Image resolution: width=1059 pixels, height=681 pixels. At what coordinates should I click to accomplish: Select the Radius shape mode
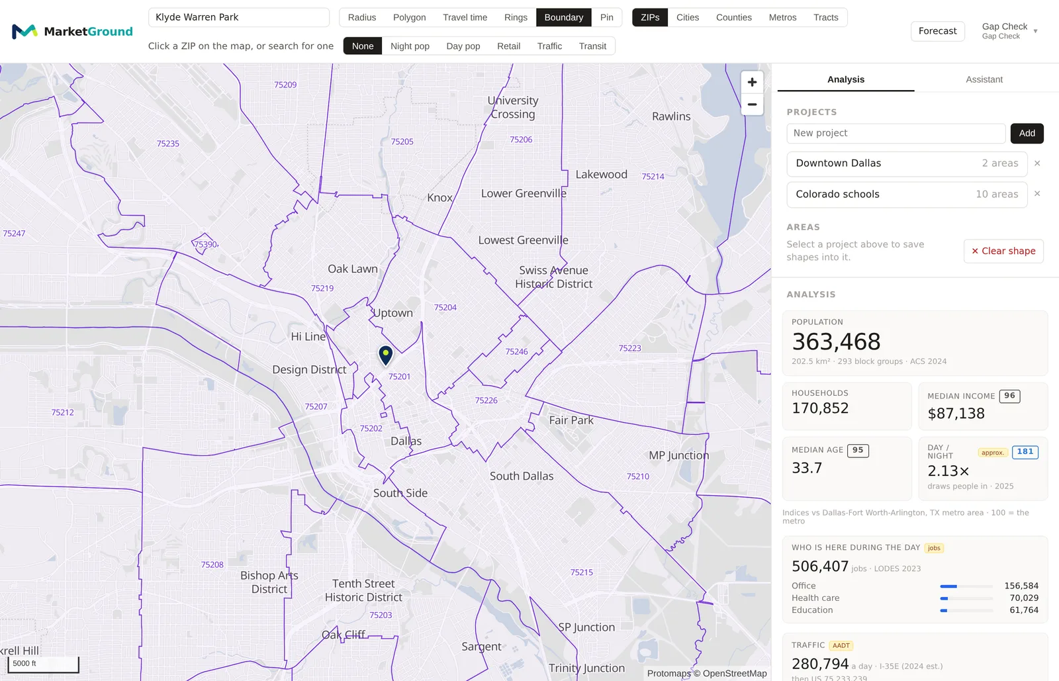362,17
